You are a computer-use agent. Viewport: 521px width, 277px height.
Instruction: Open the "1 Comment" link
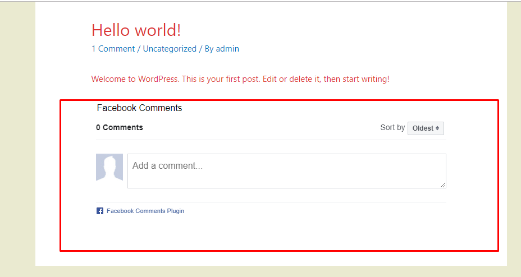click(113, 49)
